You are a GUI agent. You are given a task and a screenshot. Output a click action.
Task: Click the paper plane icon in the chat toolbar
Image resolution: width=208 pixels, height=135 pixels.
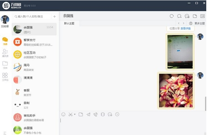point(88,114)
